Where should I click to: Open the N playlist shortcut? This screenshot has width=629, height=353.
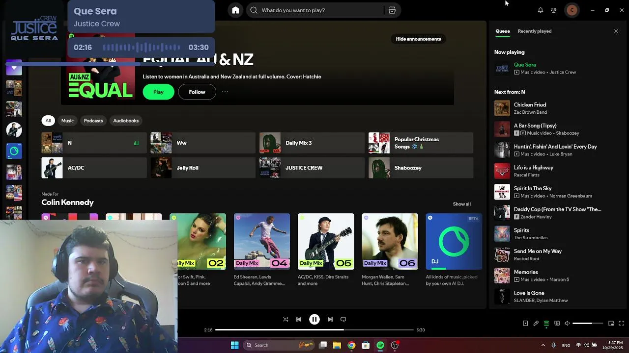coord(94,143)
